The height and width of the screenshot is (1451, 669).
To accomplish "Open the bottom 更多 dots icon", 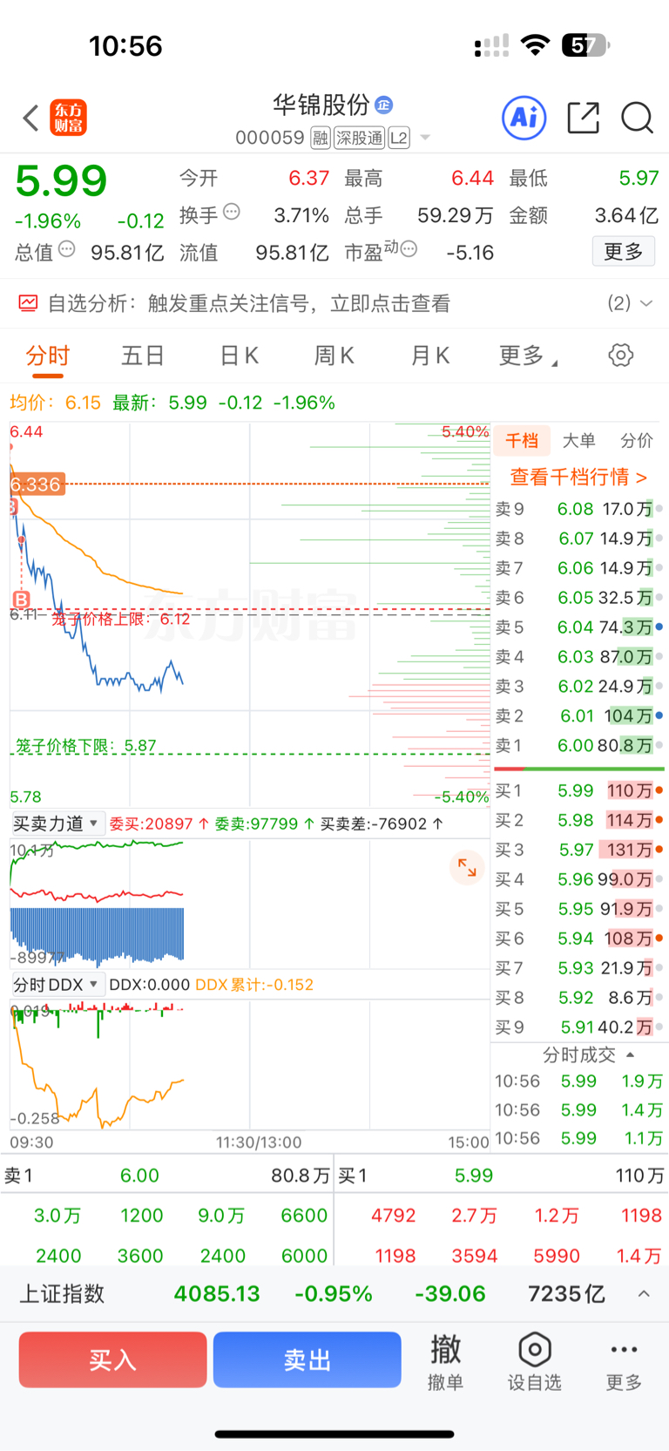I will click(x=624, y=1350).
